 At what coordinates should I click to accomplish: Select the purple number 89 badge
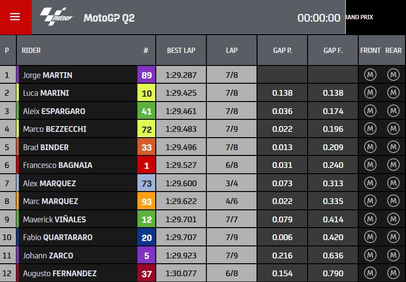[x=146, y=75]
